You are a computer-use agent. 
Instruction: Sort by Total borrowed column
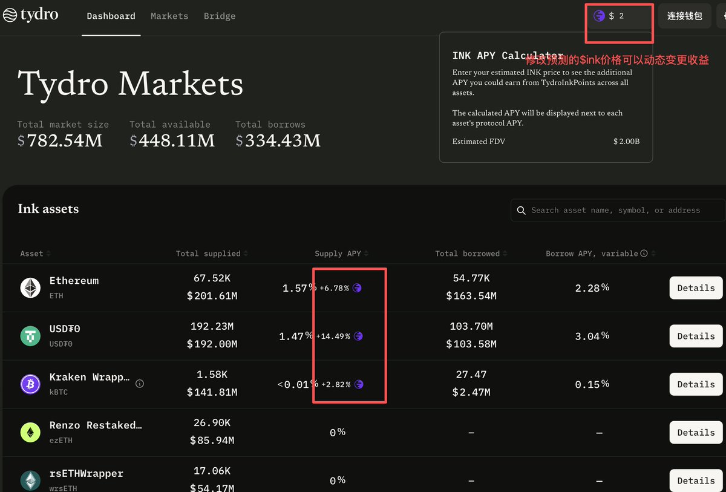pyautogui.click(x=471, y=254)
